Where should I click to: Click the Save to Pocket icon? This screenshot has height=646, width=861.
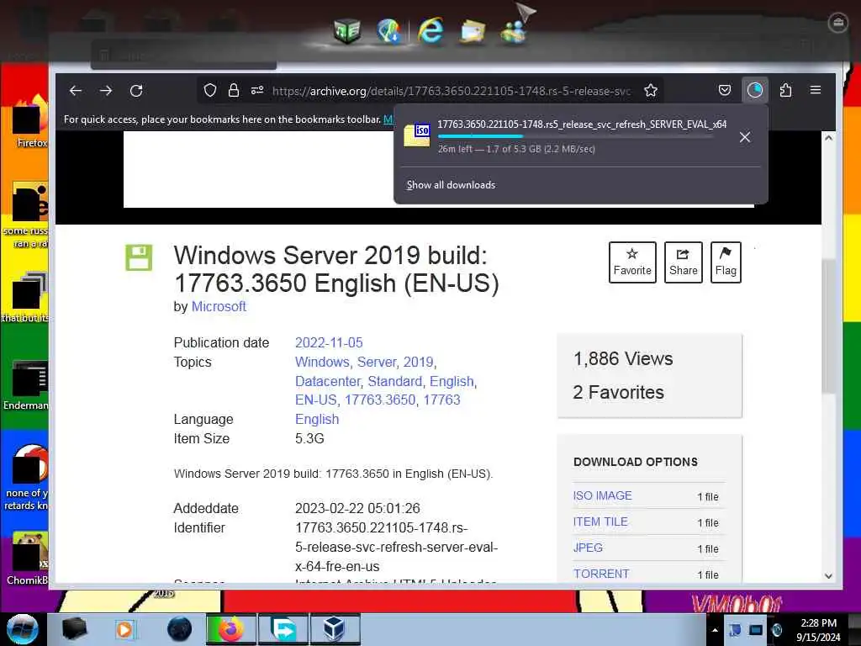[725, 90]
